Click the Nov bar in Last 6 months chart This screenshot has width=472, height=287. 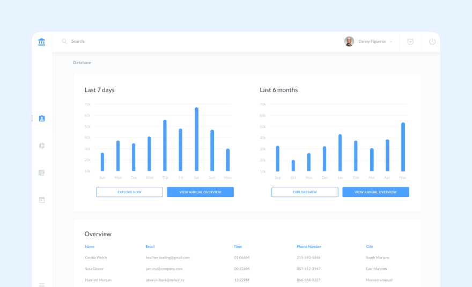coord(309,162)
